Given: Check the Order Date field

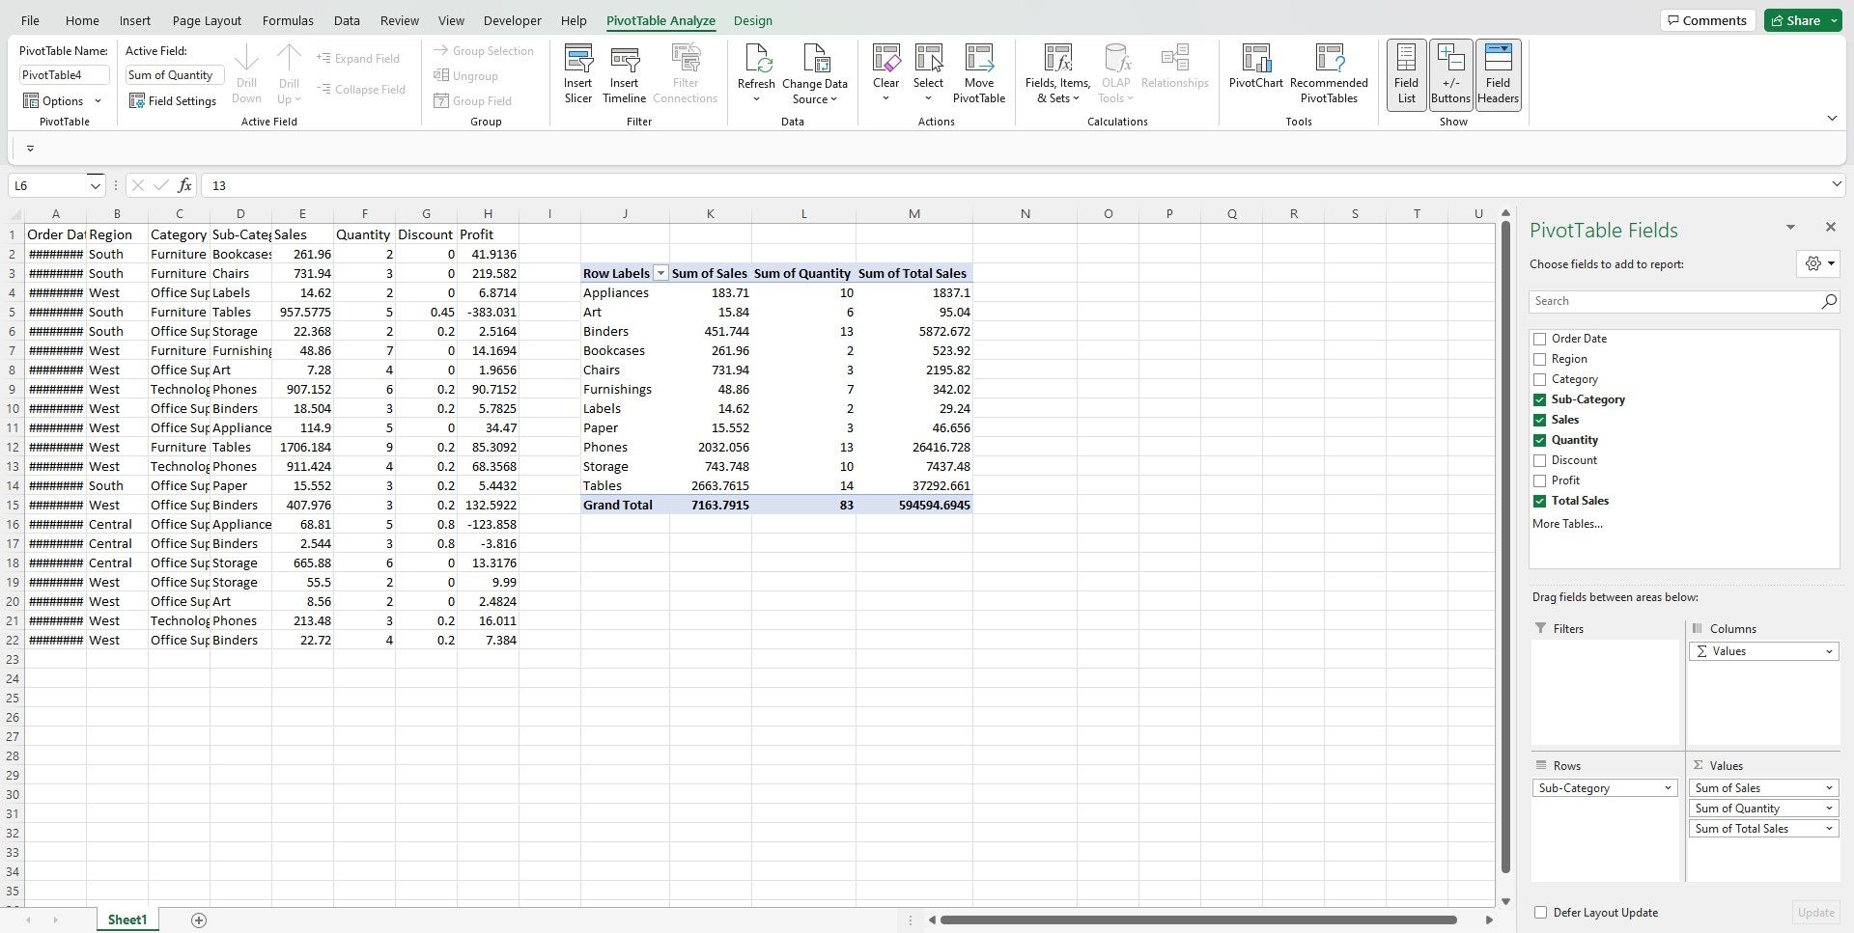Looking at the screenshot, I should pos(1539,339).
